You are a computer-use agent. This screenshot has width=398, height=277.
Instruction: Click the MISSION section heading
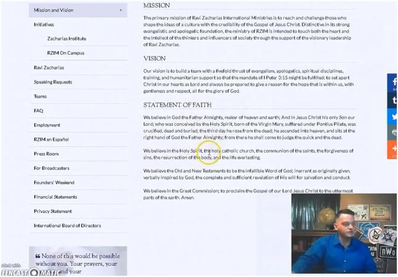[157, 6]
